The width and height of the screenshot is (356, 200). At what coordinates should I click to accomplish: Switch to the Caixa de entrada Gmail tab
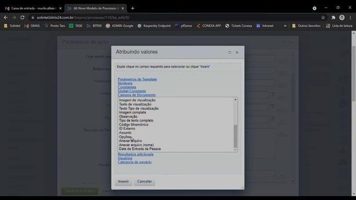click(x=33, y=8)
